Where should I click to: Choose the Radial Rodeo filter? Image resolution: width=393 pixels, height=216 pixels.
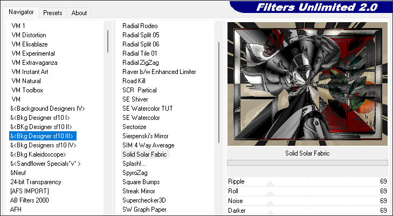point(139,26)
